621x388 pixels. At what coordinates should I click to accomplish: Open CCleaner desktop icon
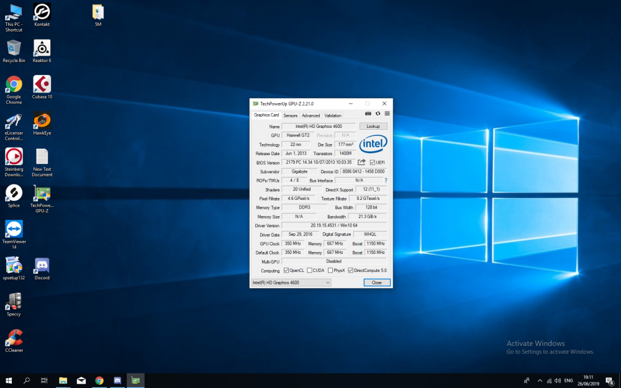click(14, 341)
